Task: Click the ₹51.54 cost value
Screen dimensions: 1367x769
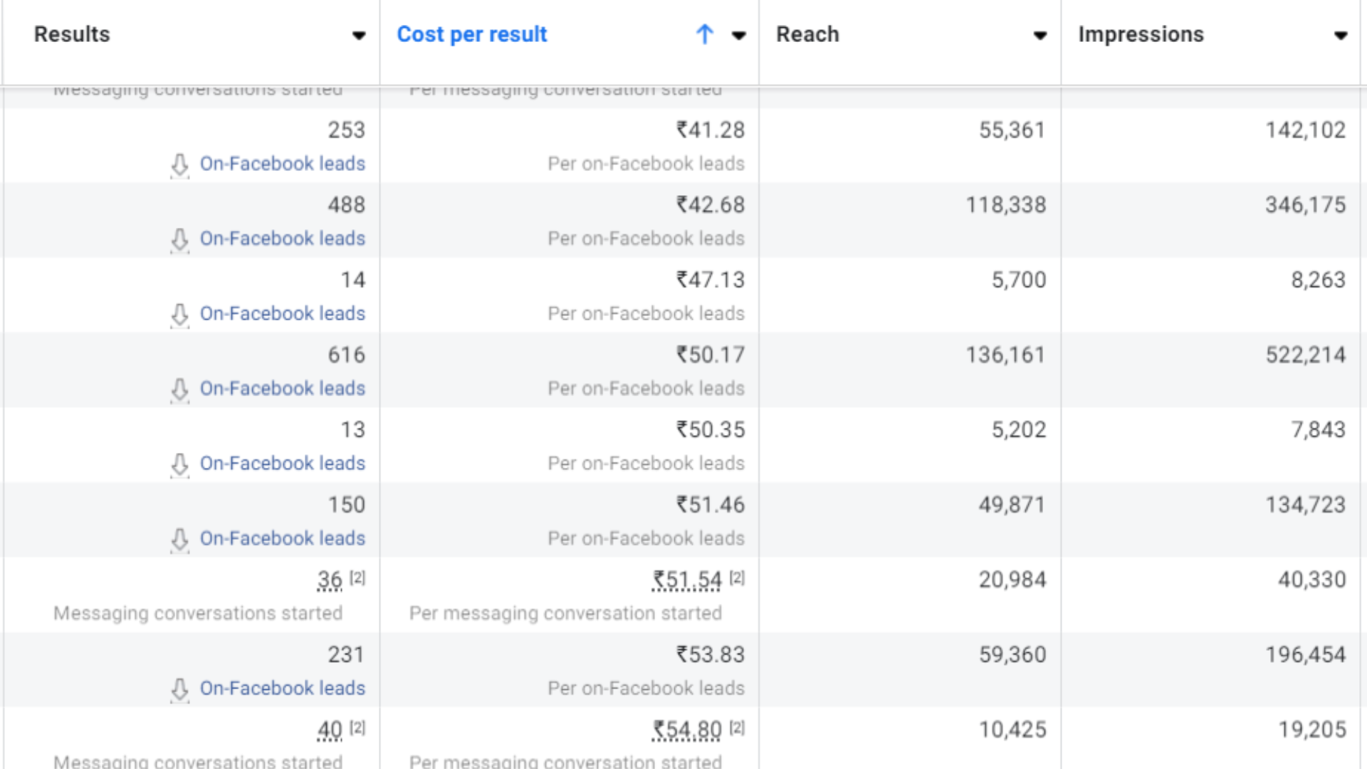Action: coord(687,580)
